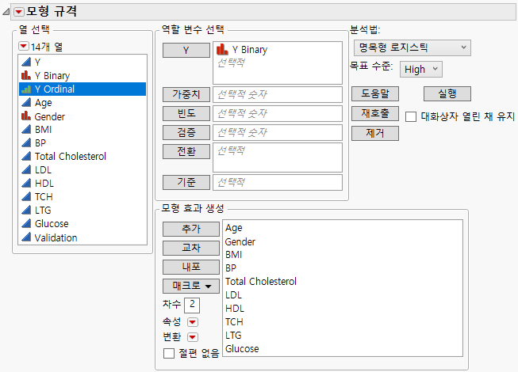Click the continuous icon beside Glucose column
The width and height of the screenshot is (518, 372).
click(26, 224)
